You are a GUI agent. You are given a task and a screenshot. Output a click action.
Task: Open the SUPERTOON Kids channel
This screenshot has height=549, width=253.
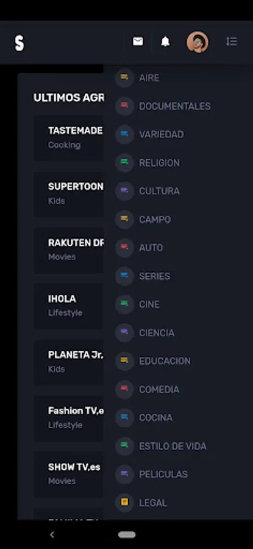69,195
